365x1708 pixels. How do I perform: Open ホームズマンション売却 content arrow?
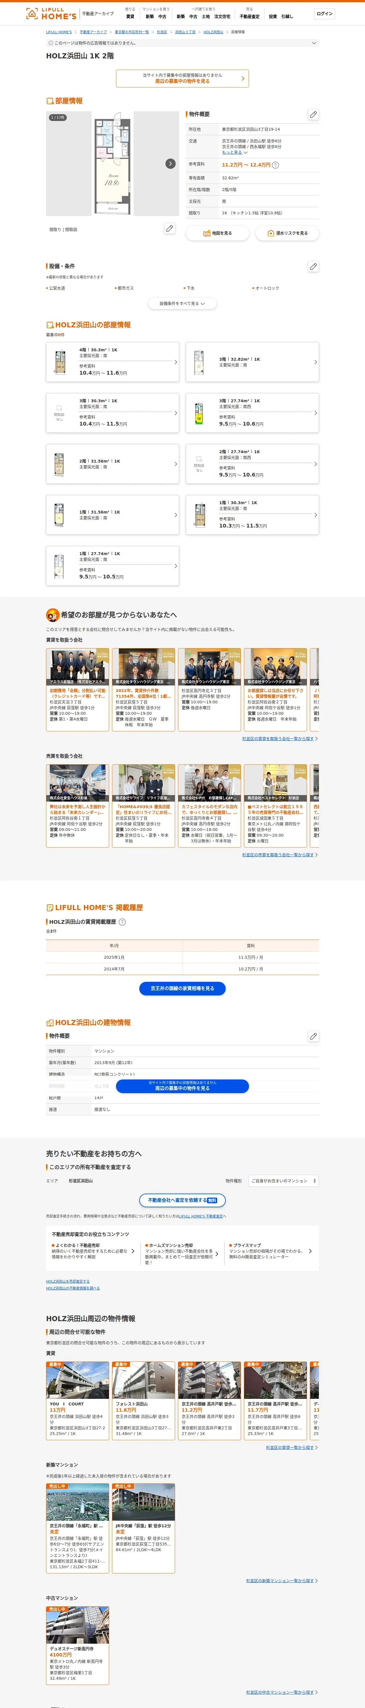[x=217, y=1254]
